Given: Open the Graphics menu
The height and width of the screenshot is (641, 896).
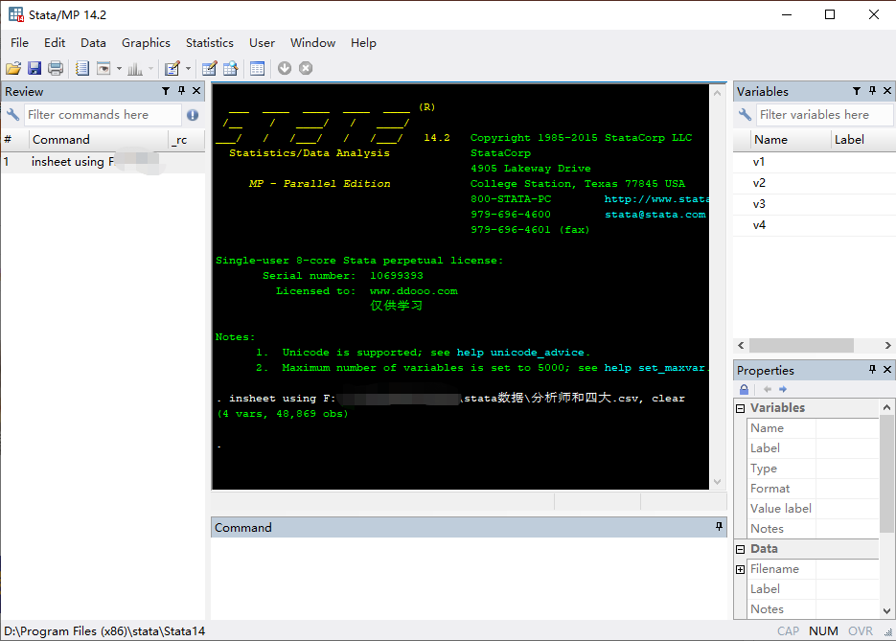Looking at the screenshot, I should tap(146, 43).
